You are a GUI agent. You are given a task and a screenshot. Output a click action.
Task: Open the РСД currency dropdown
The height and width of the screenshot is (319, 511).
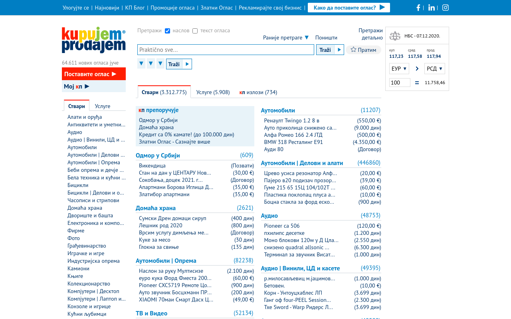coord(435,69)
